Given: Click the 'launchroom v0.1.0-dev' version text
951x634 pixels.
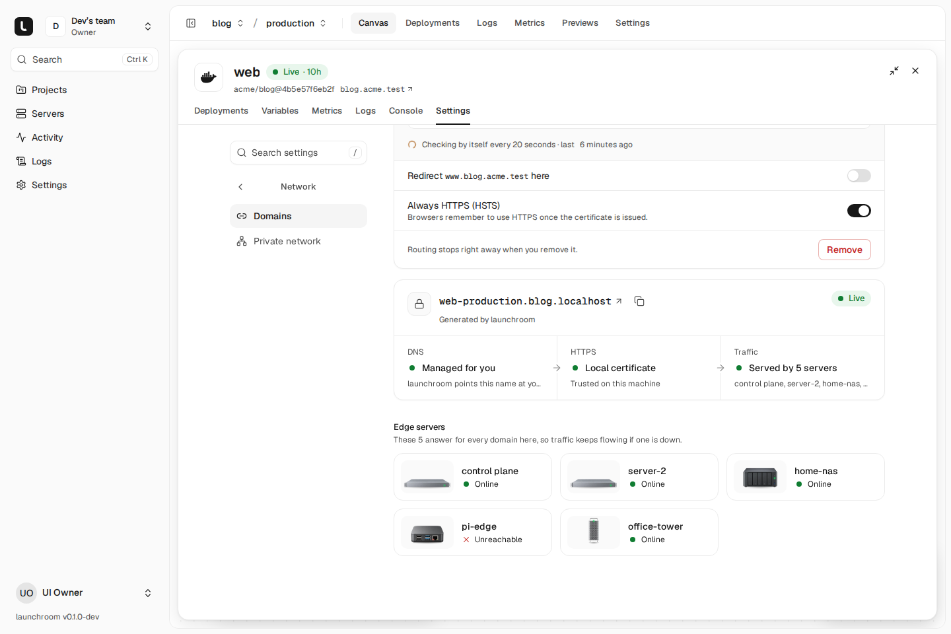Looking at the screenshot, I should pyautogui.click(x=57, y=617).
